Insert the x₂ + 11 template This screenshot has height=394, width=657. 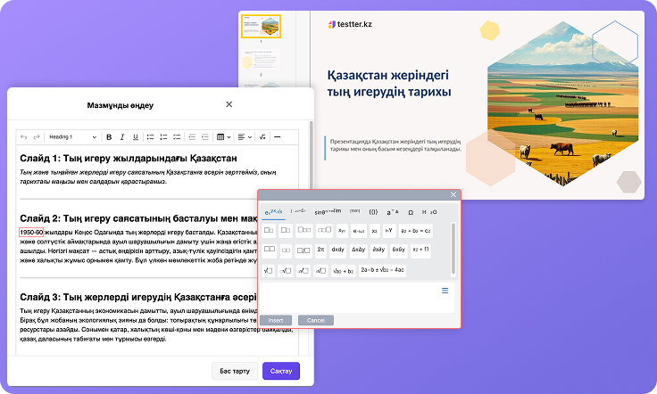[x=420, y=250]
